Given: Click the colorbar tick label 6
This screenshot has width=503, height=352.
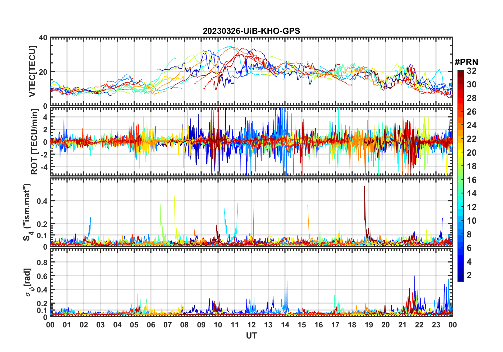Looking at the screenshot, I should point(469,248).
